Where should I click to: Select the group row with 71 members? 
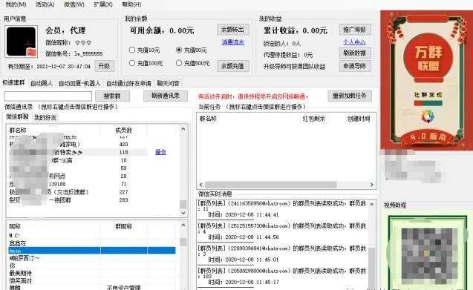[x=92, y=184]
